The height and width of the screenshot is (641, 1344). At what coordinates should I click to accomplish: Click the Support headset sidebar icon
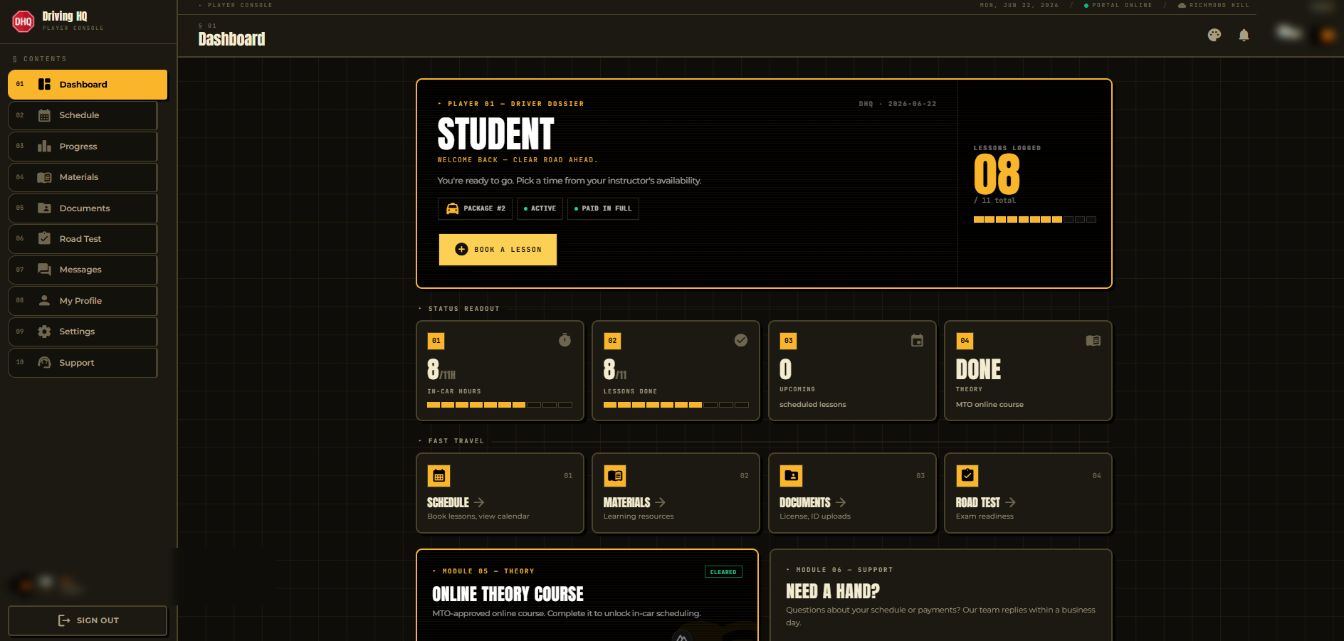point(44,362)
